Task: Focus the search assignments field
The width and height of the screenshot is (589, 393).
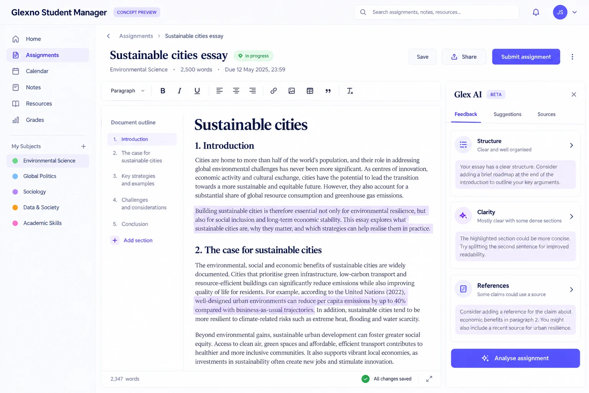Action: [437, 12]
